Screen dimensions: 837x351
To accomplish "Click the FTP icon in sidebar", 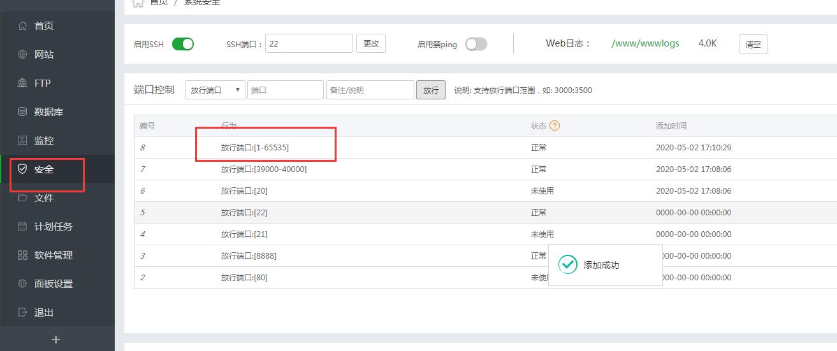I will 22,83.
